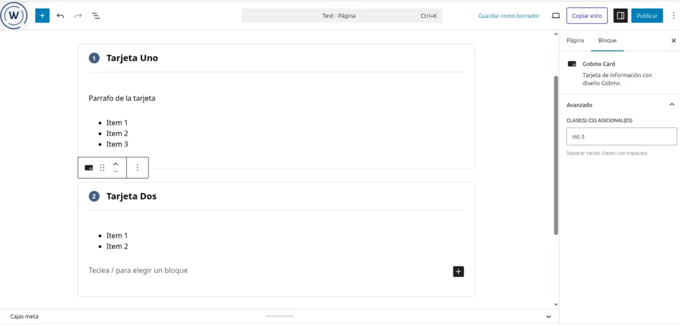
Task: Open the document overview list icon
Action: pos(96,15)
